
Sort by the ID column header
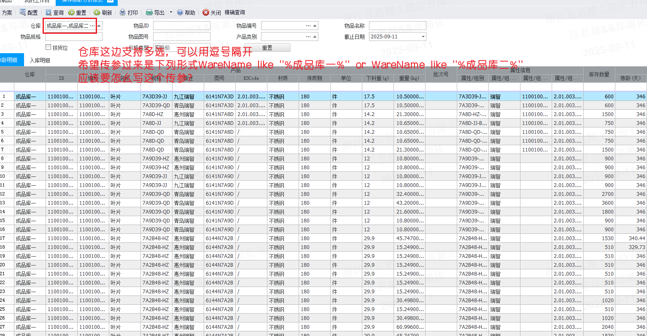[61, 78]
